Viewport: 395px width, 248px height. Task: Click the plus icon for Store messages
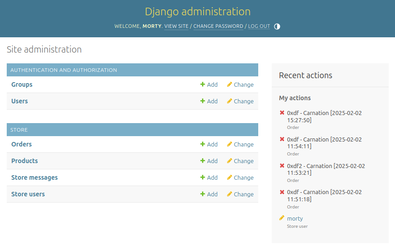202,177
